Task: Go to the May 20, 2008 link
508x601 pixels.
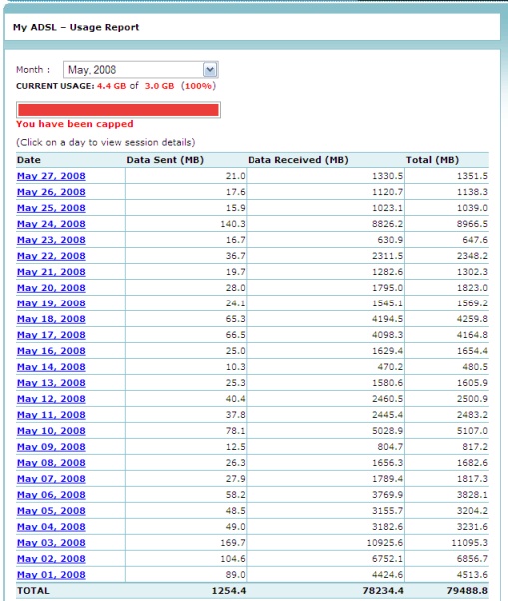Action: 51,288
